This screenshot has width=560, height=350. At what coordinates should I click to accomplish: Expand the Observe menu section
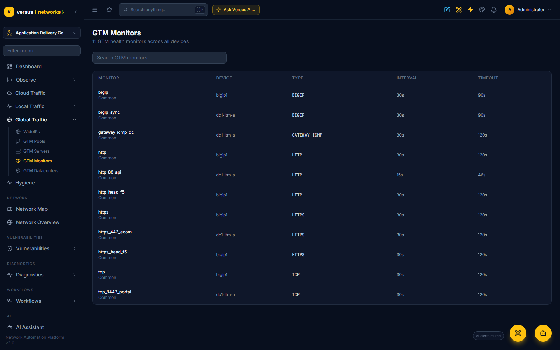42,80
